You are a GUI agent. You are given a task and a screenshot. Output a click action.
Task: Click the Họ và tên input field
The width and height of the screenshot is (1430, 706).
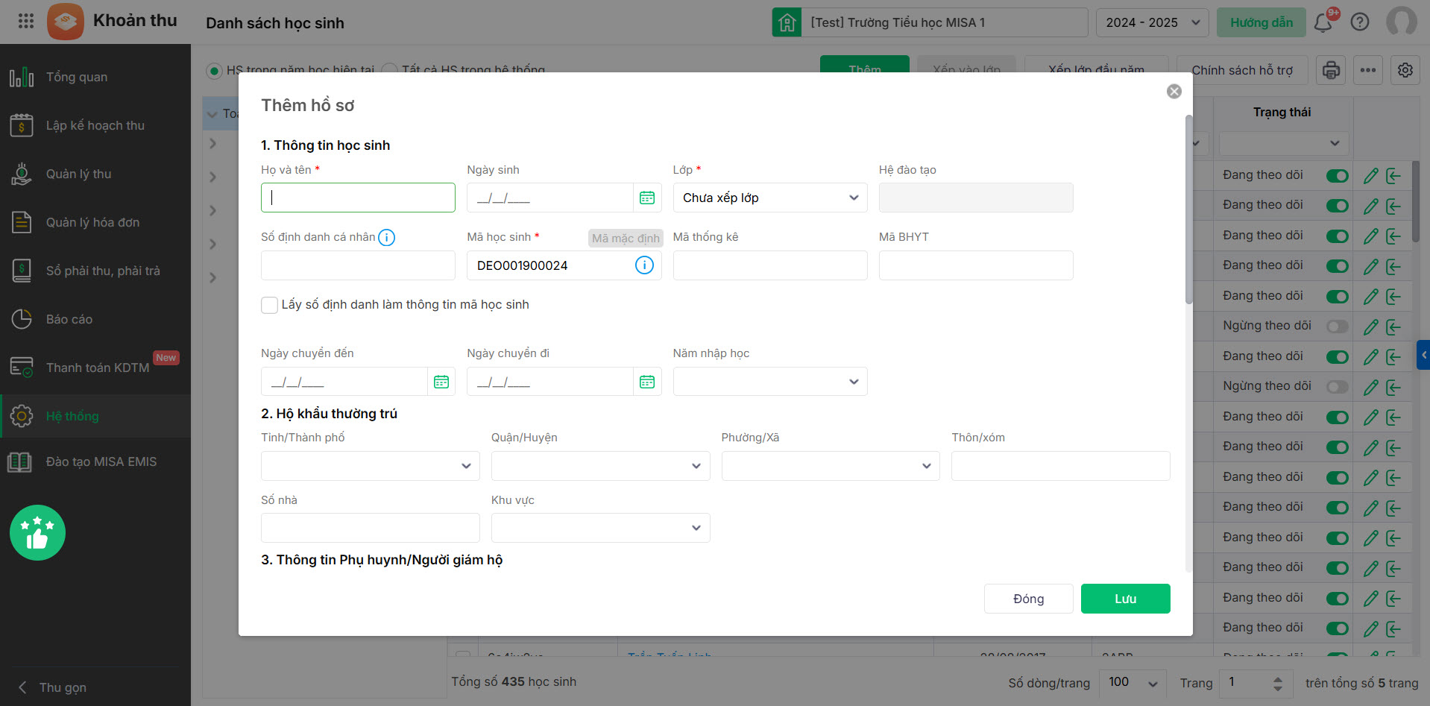(x=358, y=198)
